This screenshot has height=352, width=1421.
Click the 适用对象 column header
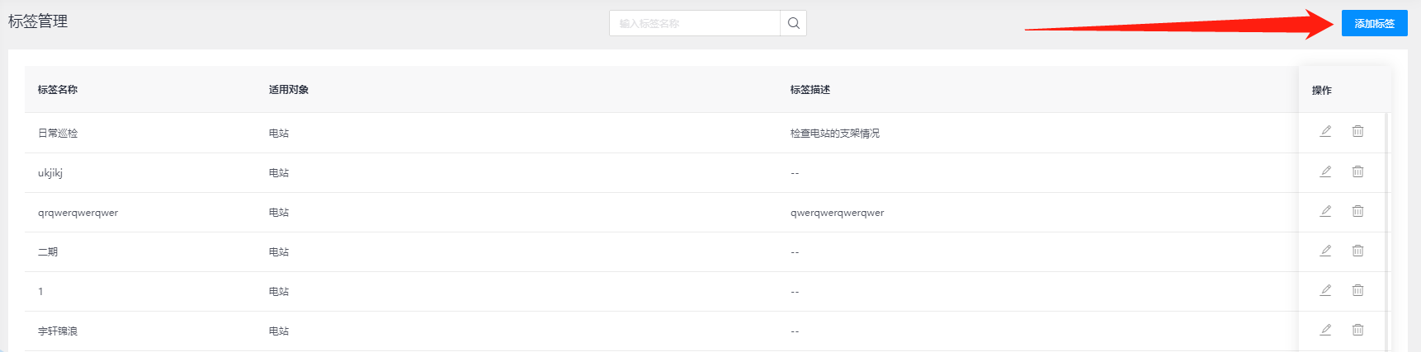[289, 90]
